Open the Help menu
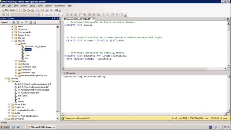Viewport: 231px width, 130px height. point(70,6)
